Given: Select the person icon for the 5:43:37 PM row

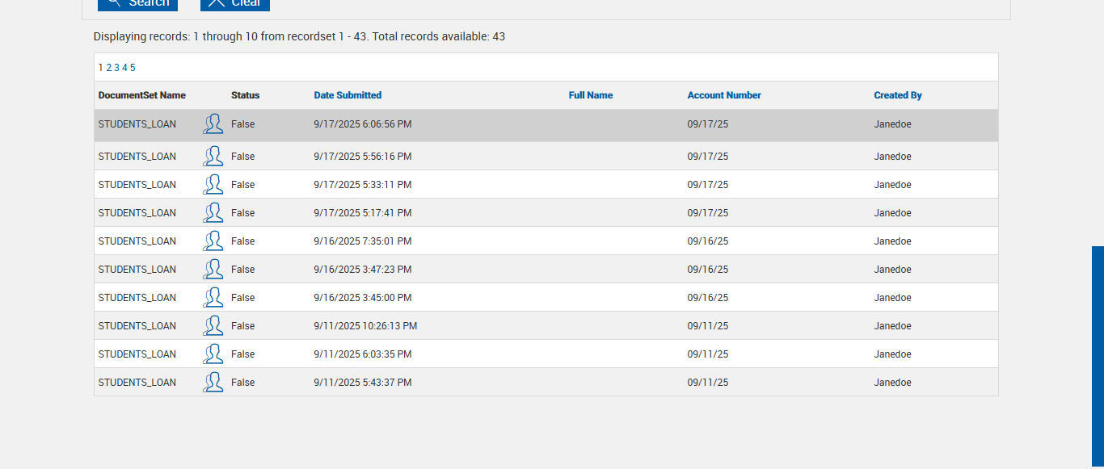Looking at the screenshot, I should (213, 383).
